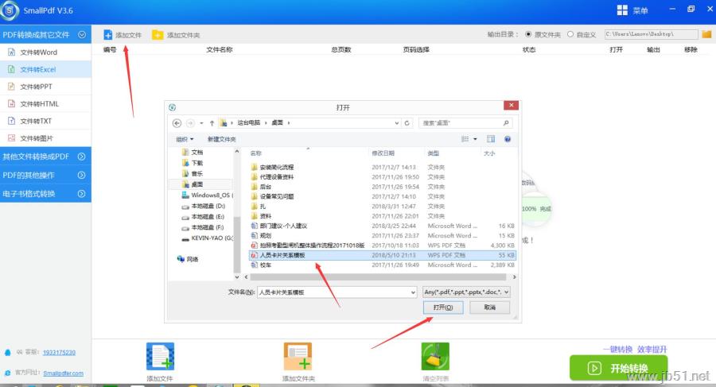Sort file list by 修改日期 column
This screenshot has height=387, width=716.
(x=383, y=153)
